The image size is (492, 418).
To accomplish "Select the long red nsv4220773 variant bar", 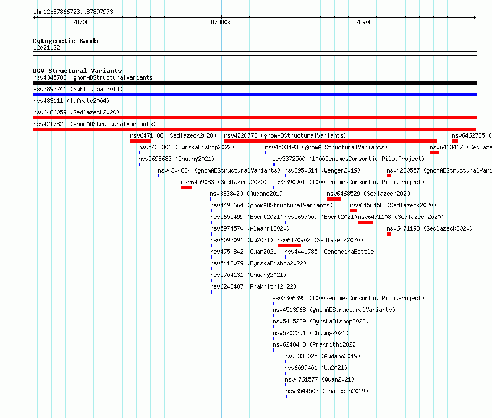I will click(x=331, y=141).
